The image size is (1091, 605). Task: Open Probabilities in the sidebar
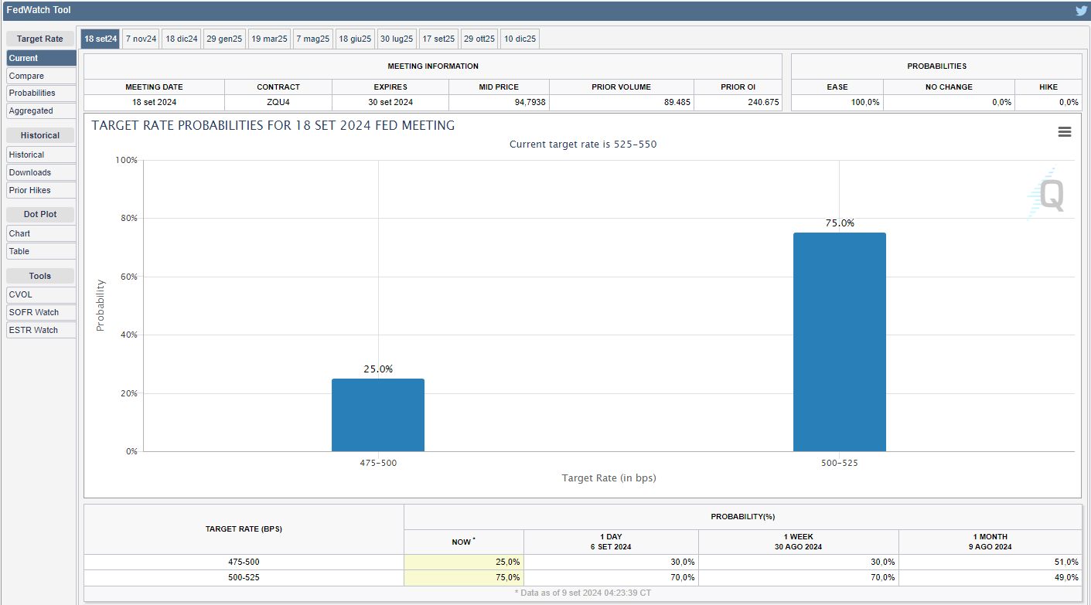click(41, 93)
